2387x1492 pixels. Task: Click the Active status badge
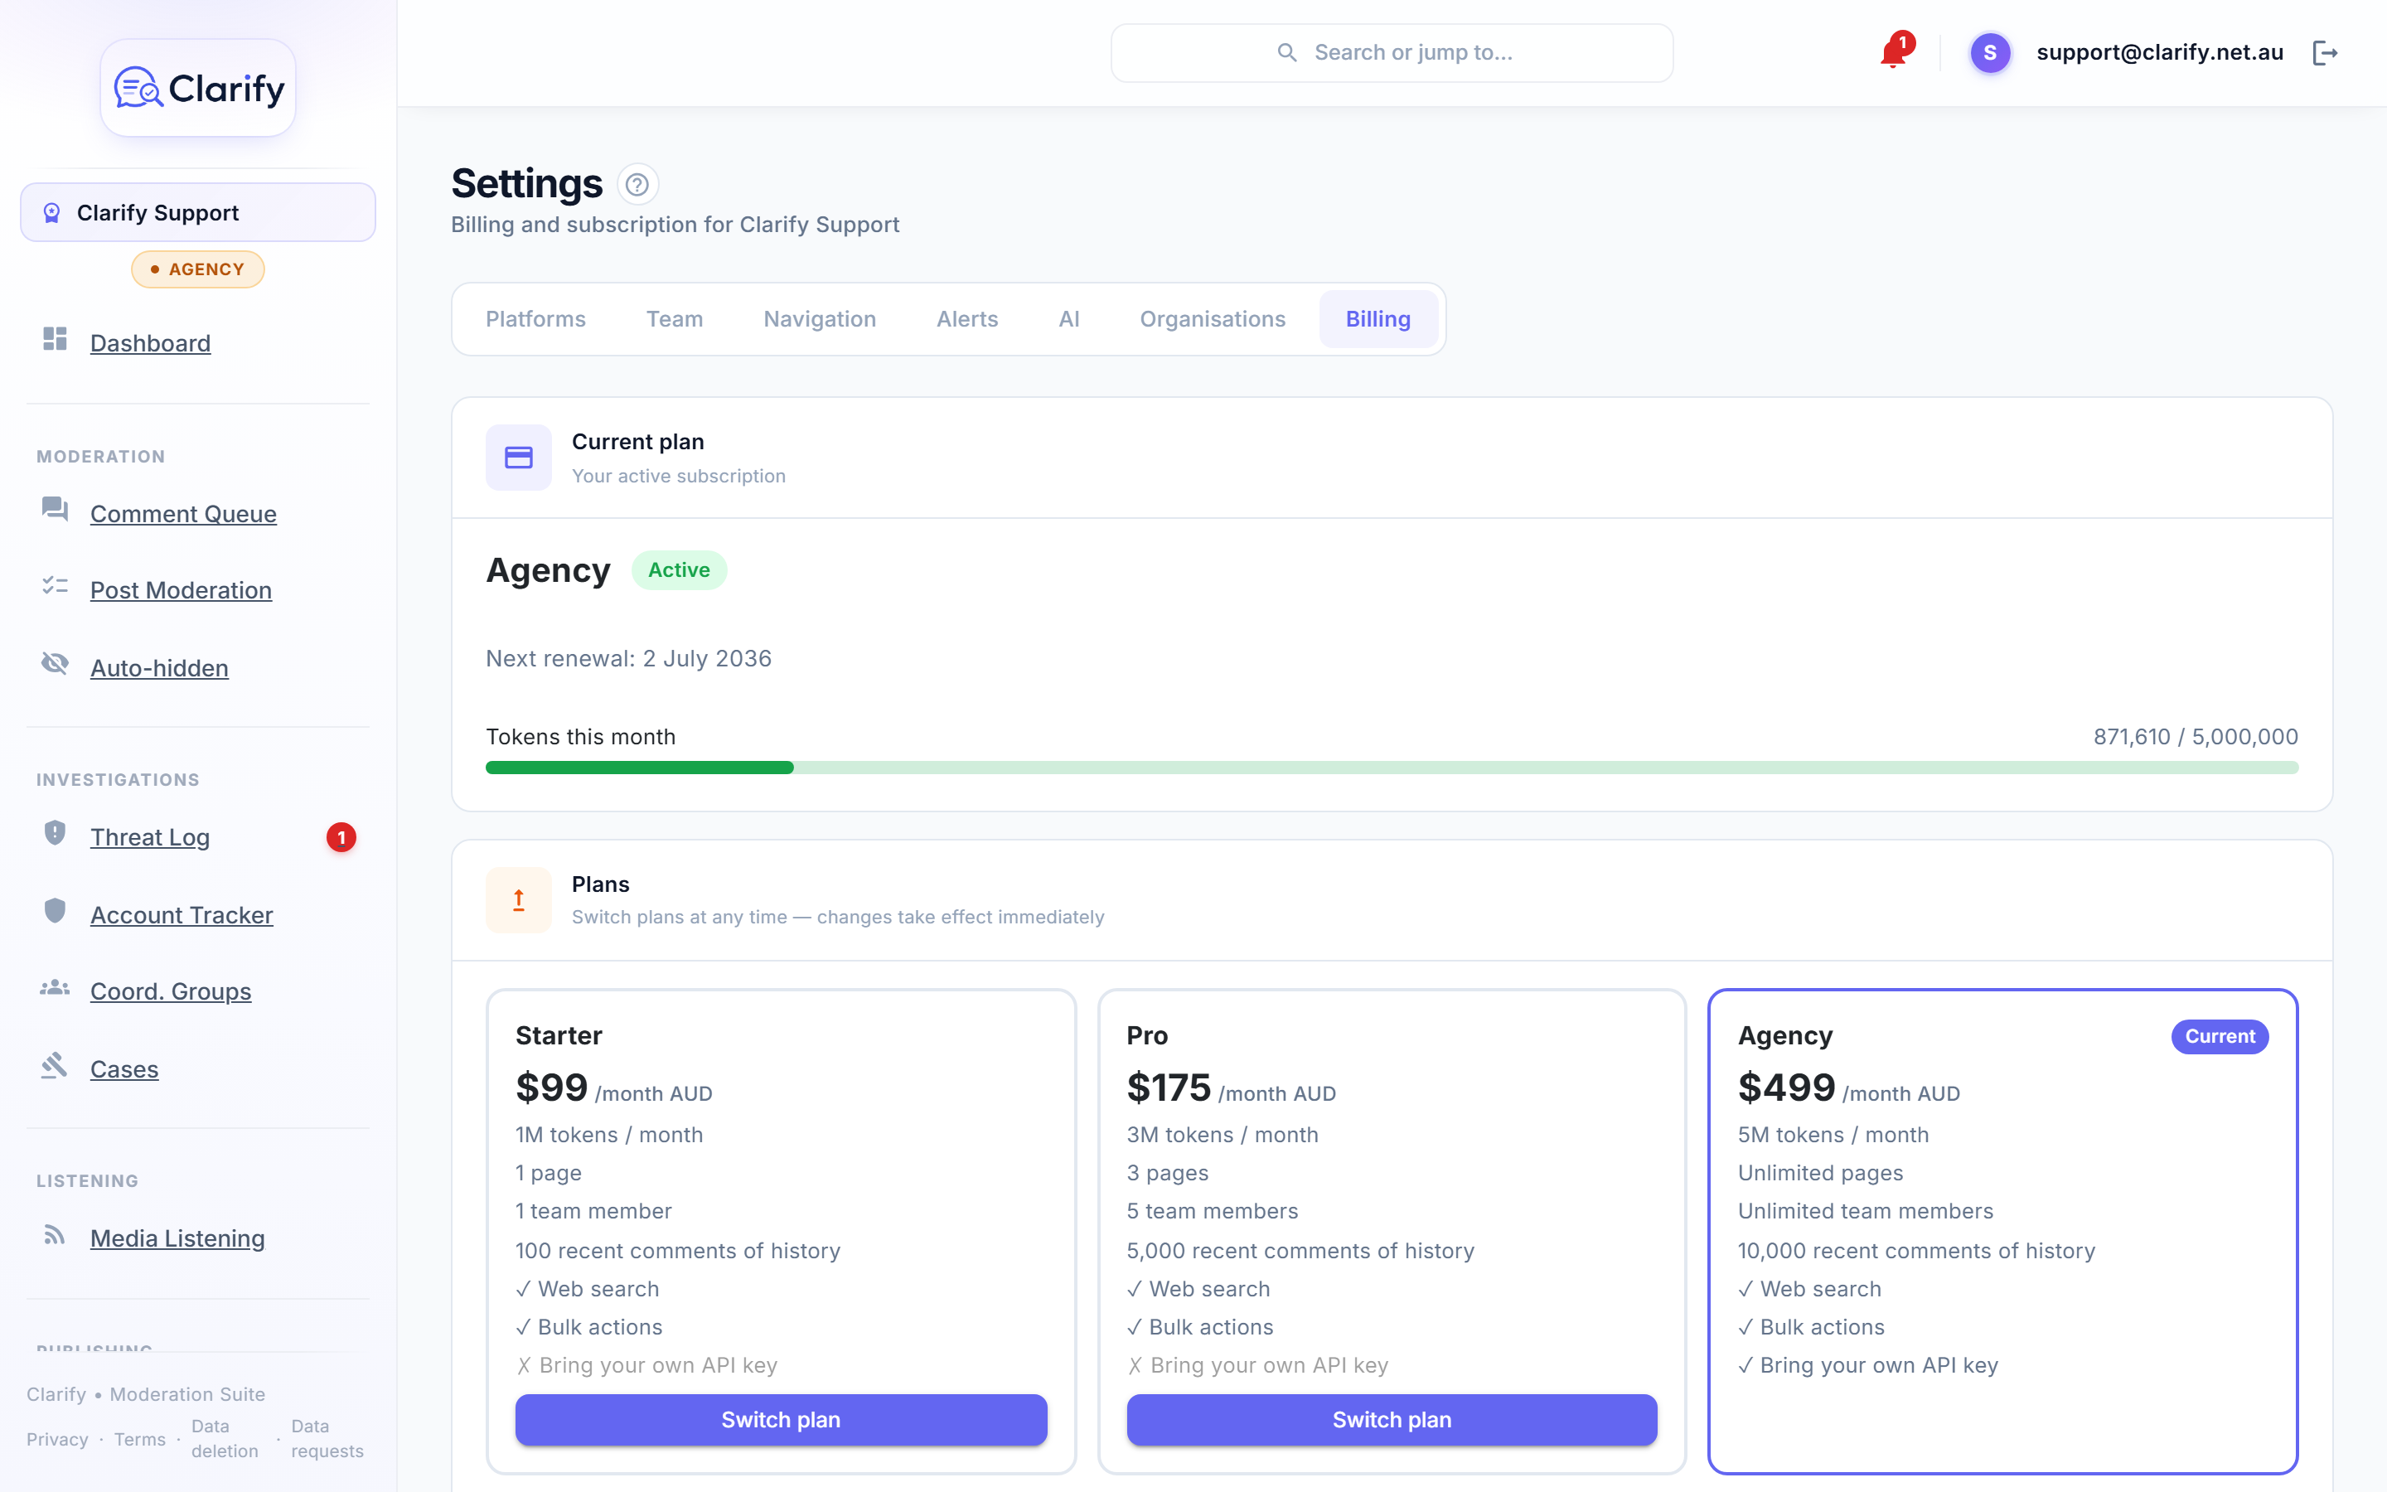coord(679,569)
